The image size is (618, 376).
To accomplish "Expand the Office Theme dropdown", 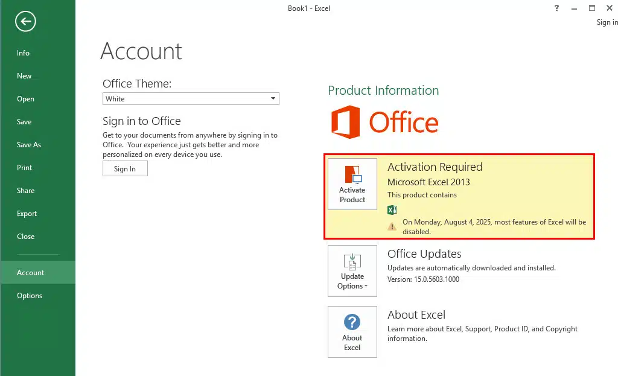I will pos(273,99).
